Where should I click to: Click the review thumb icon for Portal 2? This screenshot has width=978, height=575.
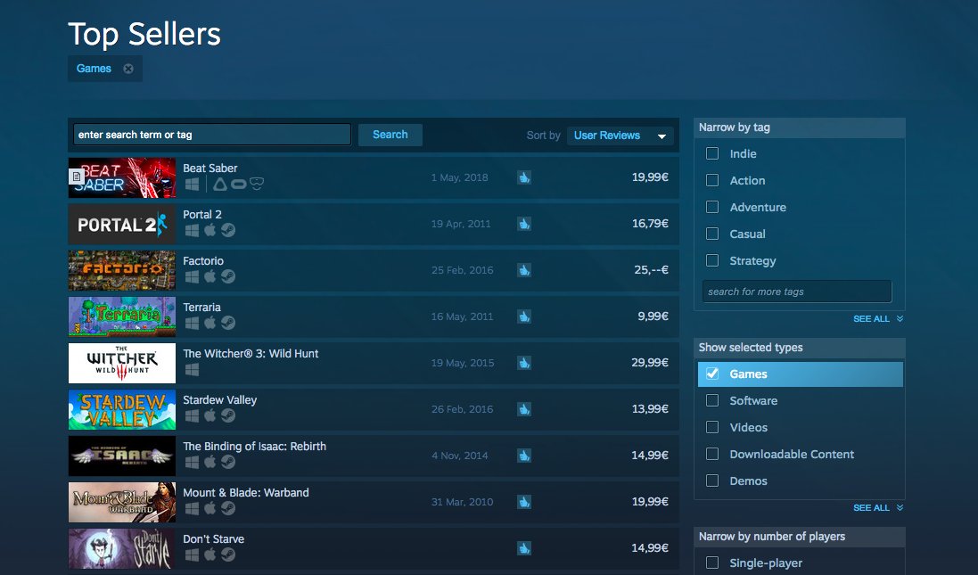524,223
